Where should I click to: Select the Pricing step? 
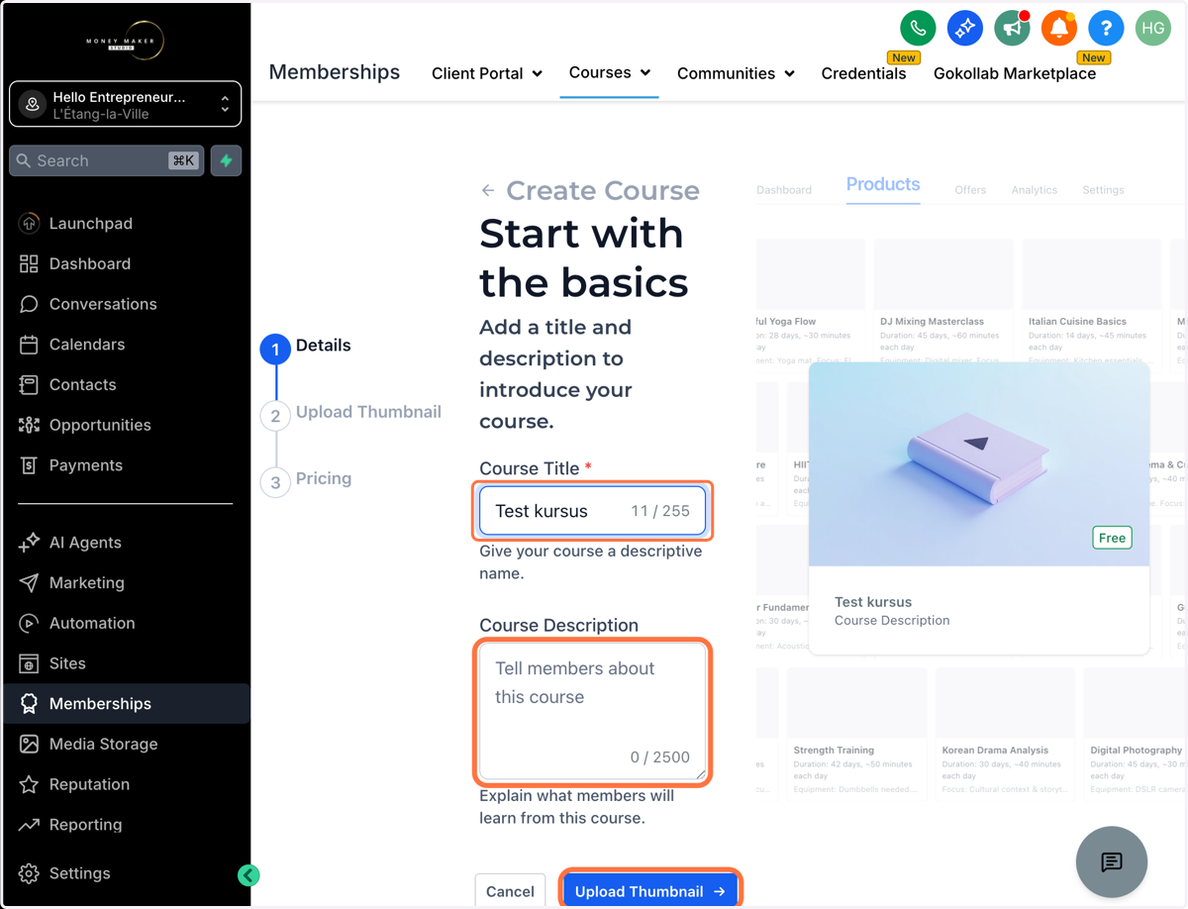point(306,480)
